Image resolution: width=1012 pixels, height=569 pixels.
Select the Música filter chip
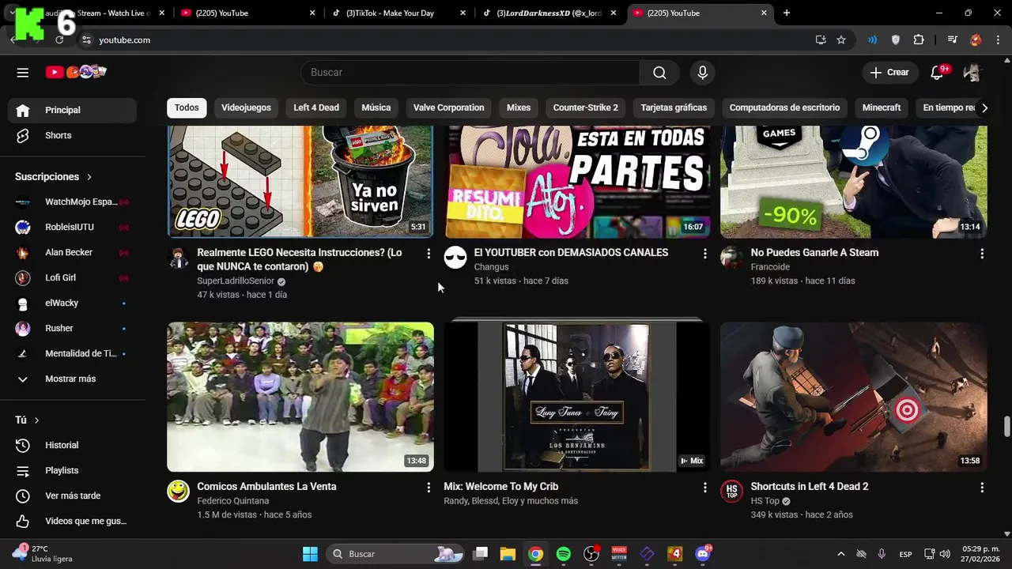(x=376, y=107)
